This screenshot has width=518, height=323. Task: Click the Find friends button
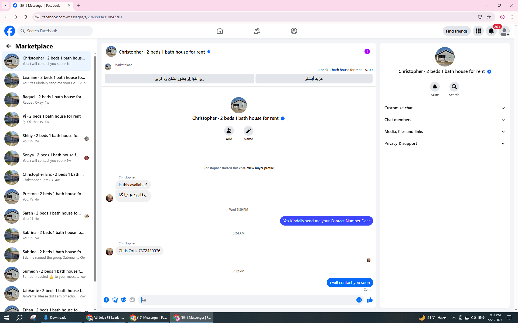pos(457,31)
